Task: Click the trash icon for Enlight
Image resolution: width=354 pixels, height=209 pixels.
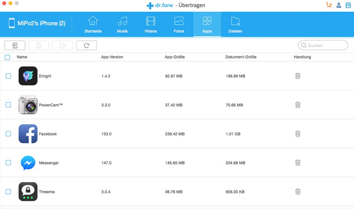Action: coord(298,76)
